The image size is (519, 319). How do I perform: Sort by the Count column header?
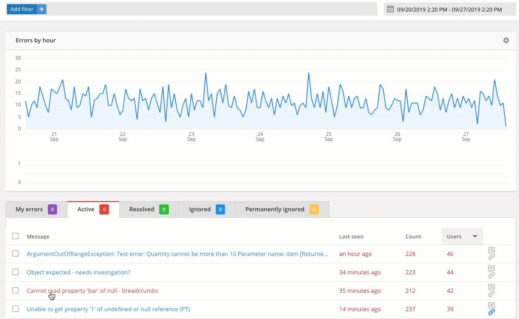coord(413,237)
